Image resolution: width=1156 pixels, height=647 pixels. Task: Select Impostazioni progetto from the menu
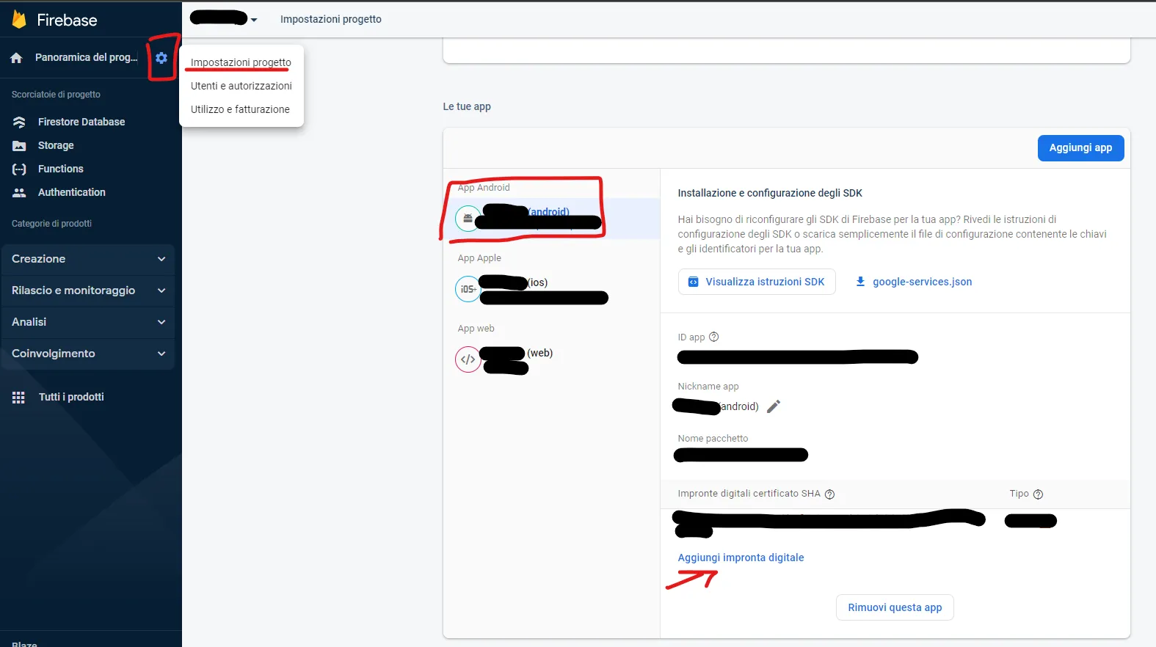point(241,62)
